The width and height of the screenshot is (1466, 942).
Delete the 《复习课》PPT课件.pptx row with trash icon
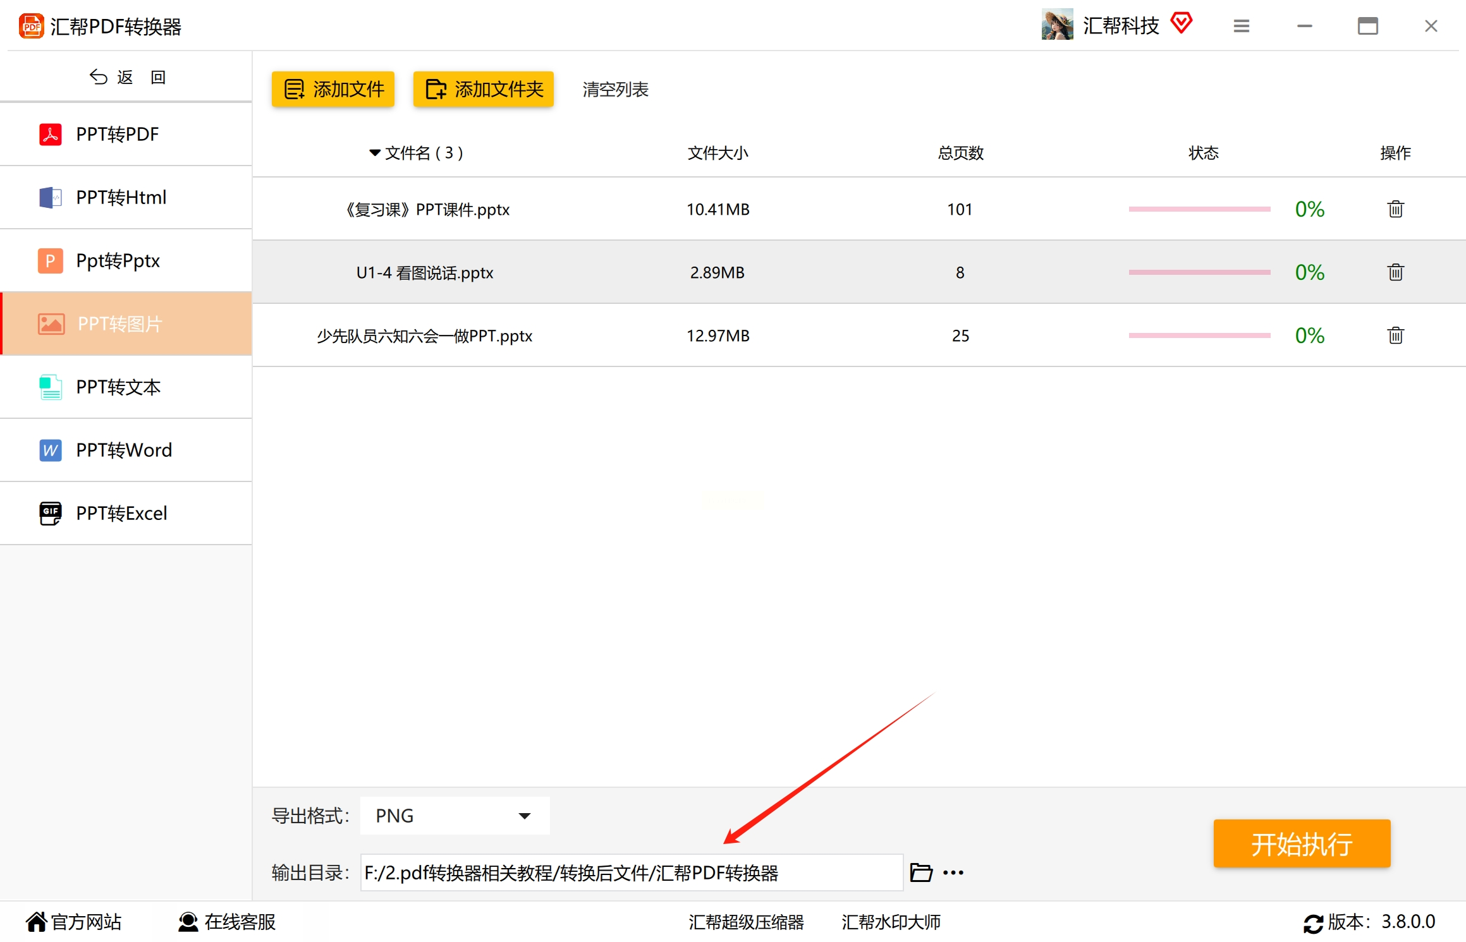click(x=1395, y=209)
